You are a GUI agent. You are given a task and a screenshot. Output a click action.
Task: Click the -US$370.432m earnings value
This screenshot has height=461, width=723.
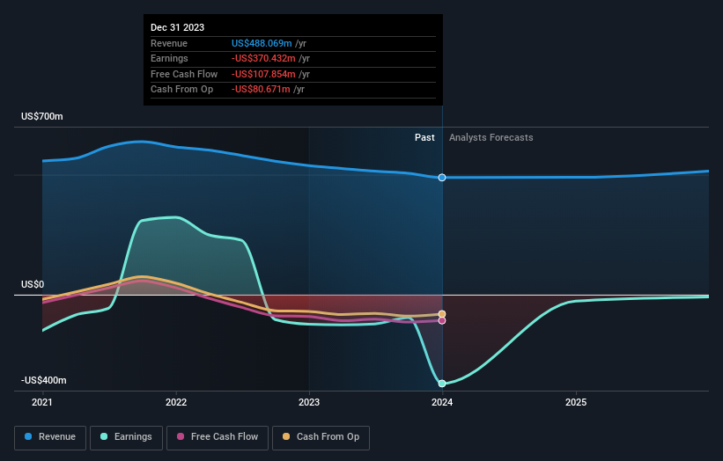pyautogui.click(x=263, y=58)
